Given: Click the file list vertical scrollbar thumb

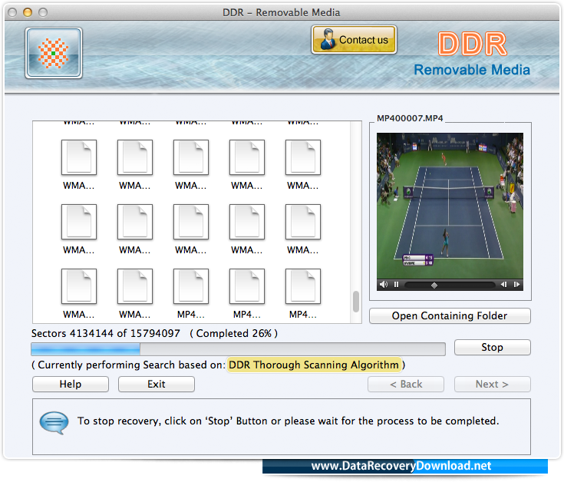Looking at the screenshot, I should coord(356,302).
